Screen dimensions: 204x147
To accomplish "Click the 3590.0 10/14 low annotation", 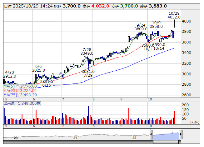I will click(x=159, y=47).
